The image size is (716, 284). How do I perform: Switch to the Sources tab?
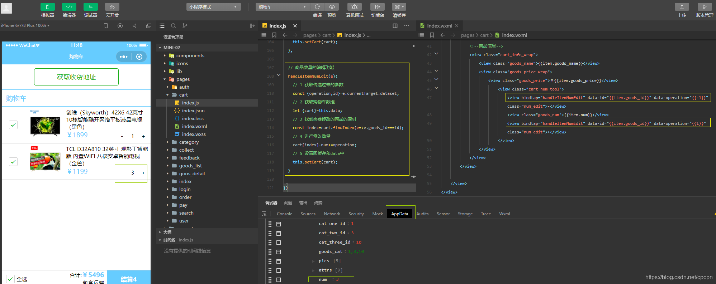point(308,214)
